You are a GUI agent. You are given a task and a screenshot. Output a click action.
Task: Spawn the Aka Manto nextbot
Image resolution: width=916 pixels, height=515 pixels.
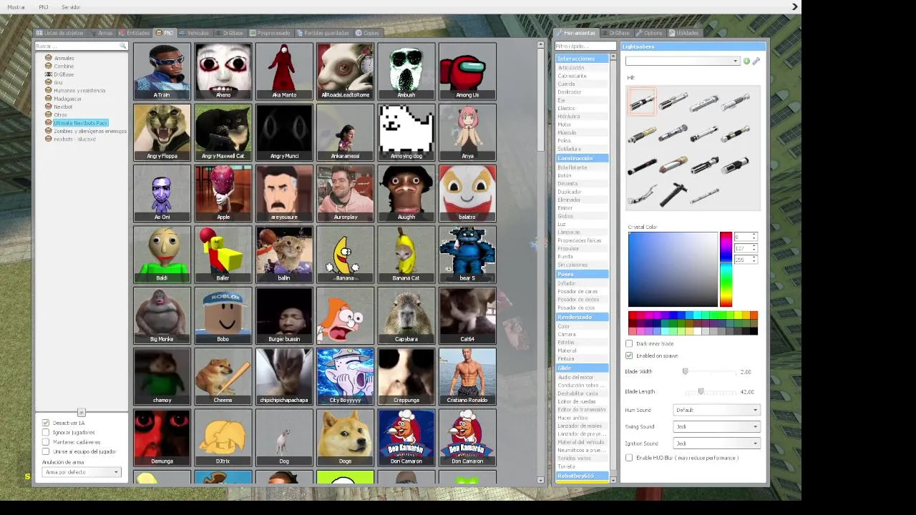point(284,71)
